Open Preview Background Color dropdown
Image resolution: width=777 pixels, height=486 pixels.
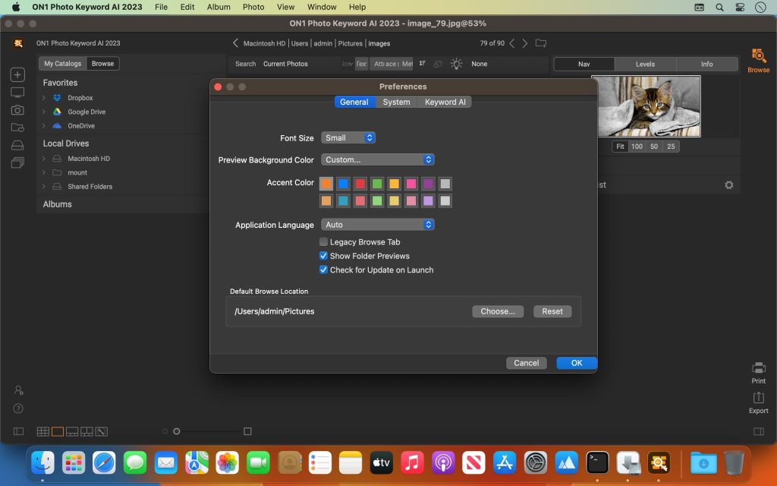pos(377,159)
